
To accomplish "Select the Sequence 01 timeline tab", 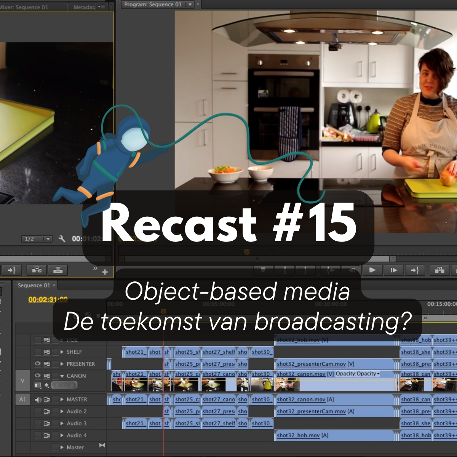I will pyautogui.click(x=34, y=285).
